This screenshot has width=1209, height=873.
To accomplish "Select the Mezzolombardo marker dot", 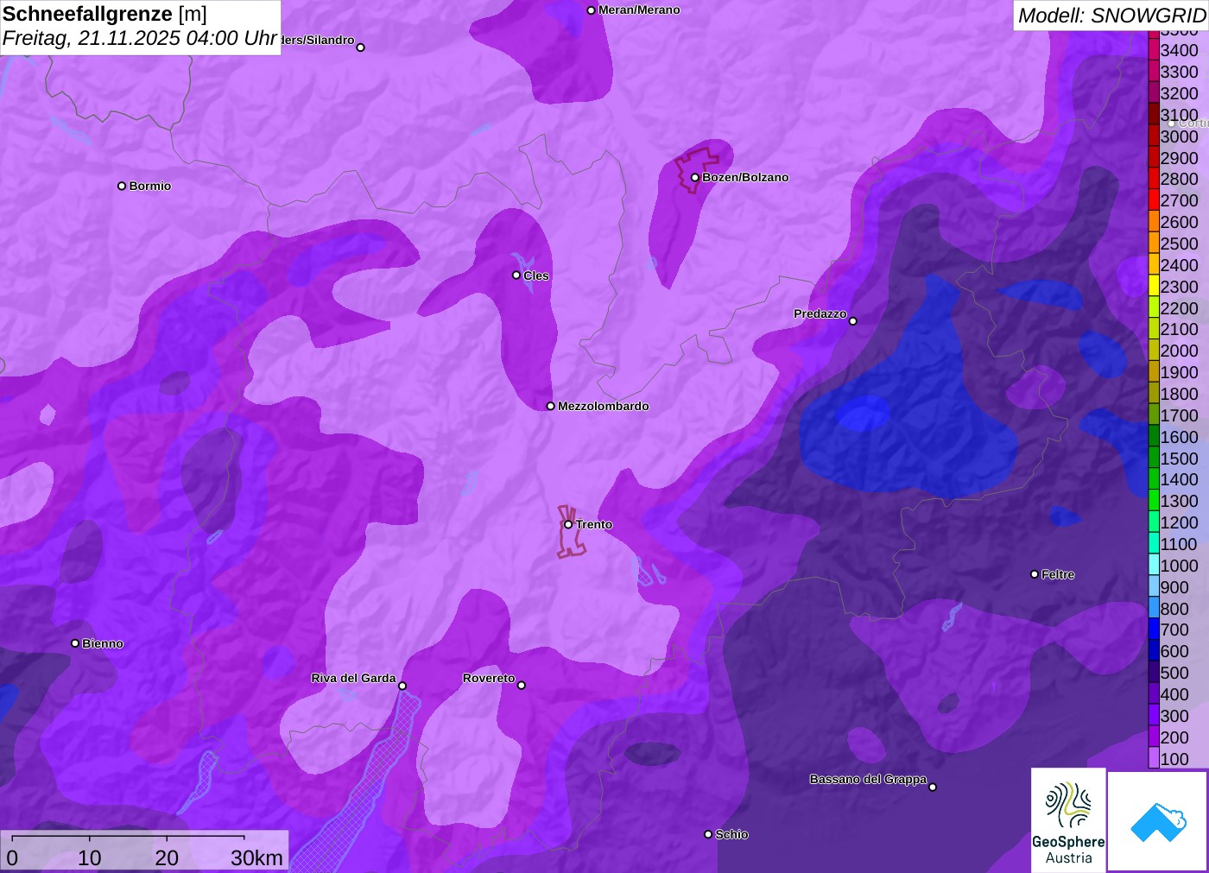I will click(551, 406).
